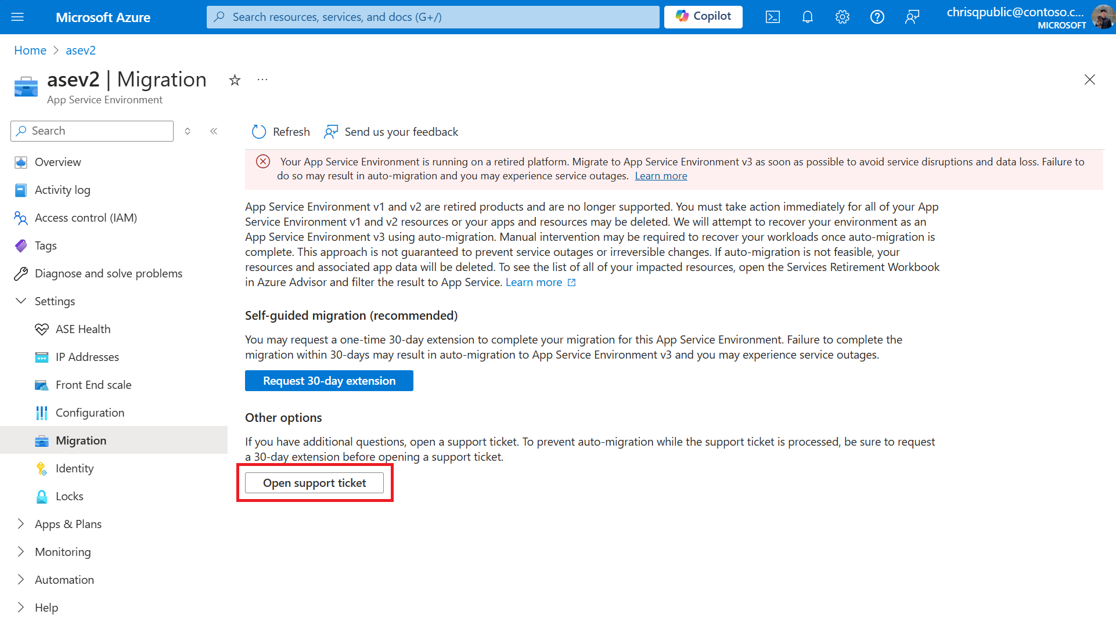Click the Learn more retirement link
Screen dimensions: 1116x636
coord(661,175)
